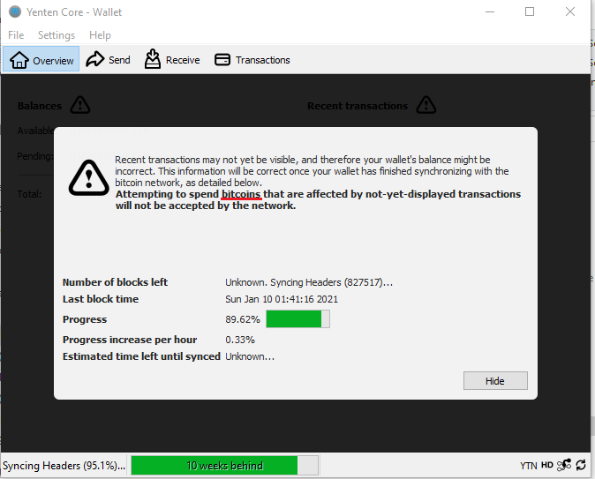Click the 'Recent transactions' heading
This screenshot has width=595, height=479.
pyautogui.click(x=358, y=106)
